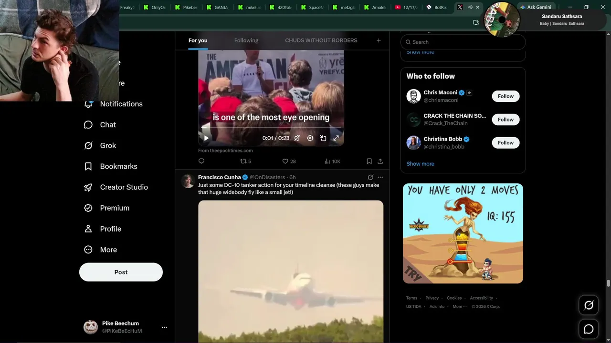Open Francisco Cunha's profile avatar
This screenshot has height=343, width=611.
pos(187,181)
